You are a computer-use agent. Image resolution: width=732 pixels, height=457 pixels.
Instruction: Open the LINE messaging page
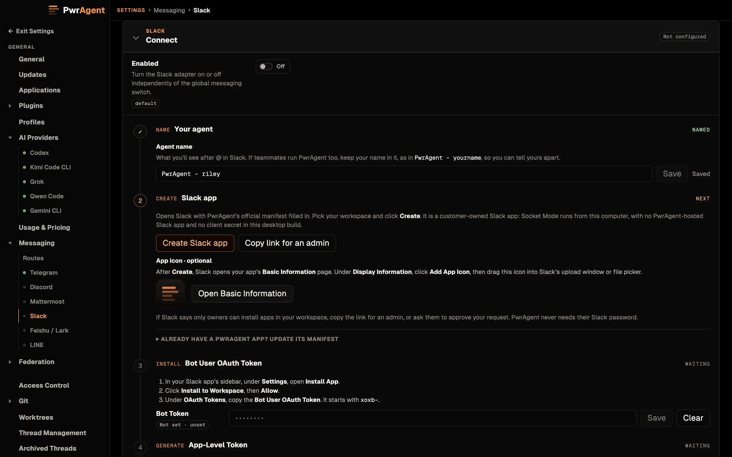37,345
